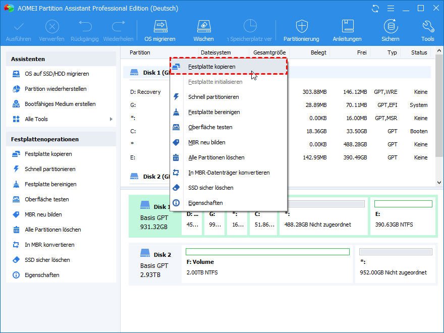Select E: 390.63GB NTFS block in disk map
444x333 pixels.
(x=403, y=216)
